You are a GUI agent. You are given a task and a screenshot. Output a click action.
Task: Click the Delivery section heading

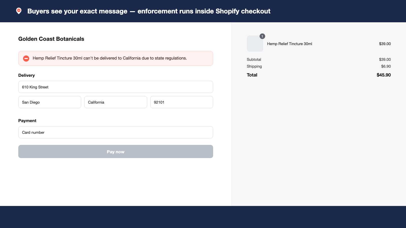pos(26,75)
